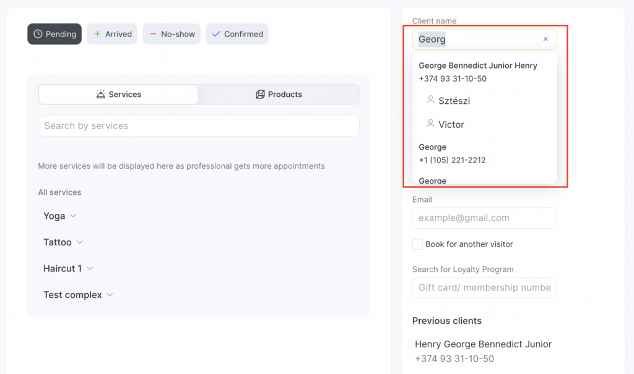Expand the Haircut 1 category
Image resolution: width=634 pixels, height=374 pixels.
[x=90, y=269]
